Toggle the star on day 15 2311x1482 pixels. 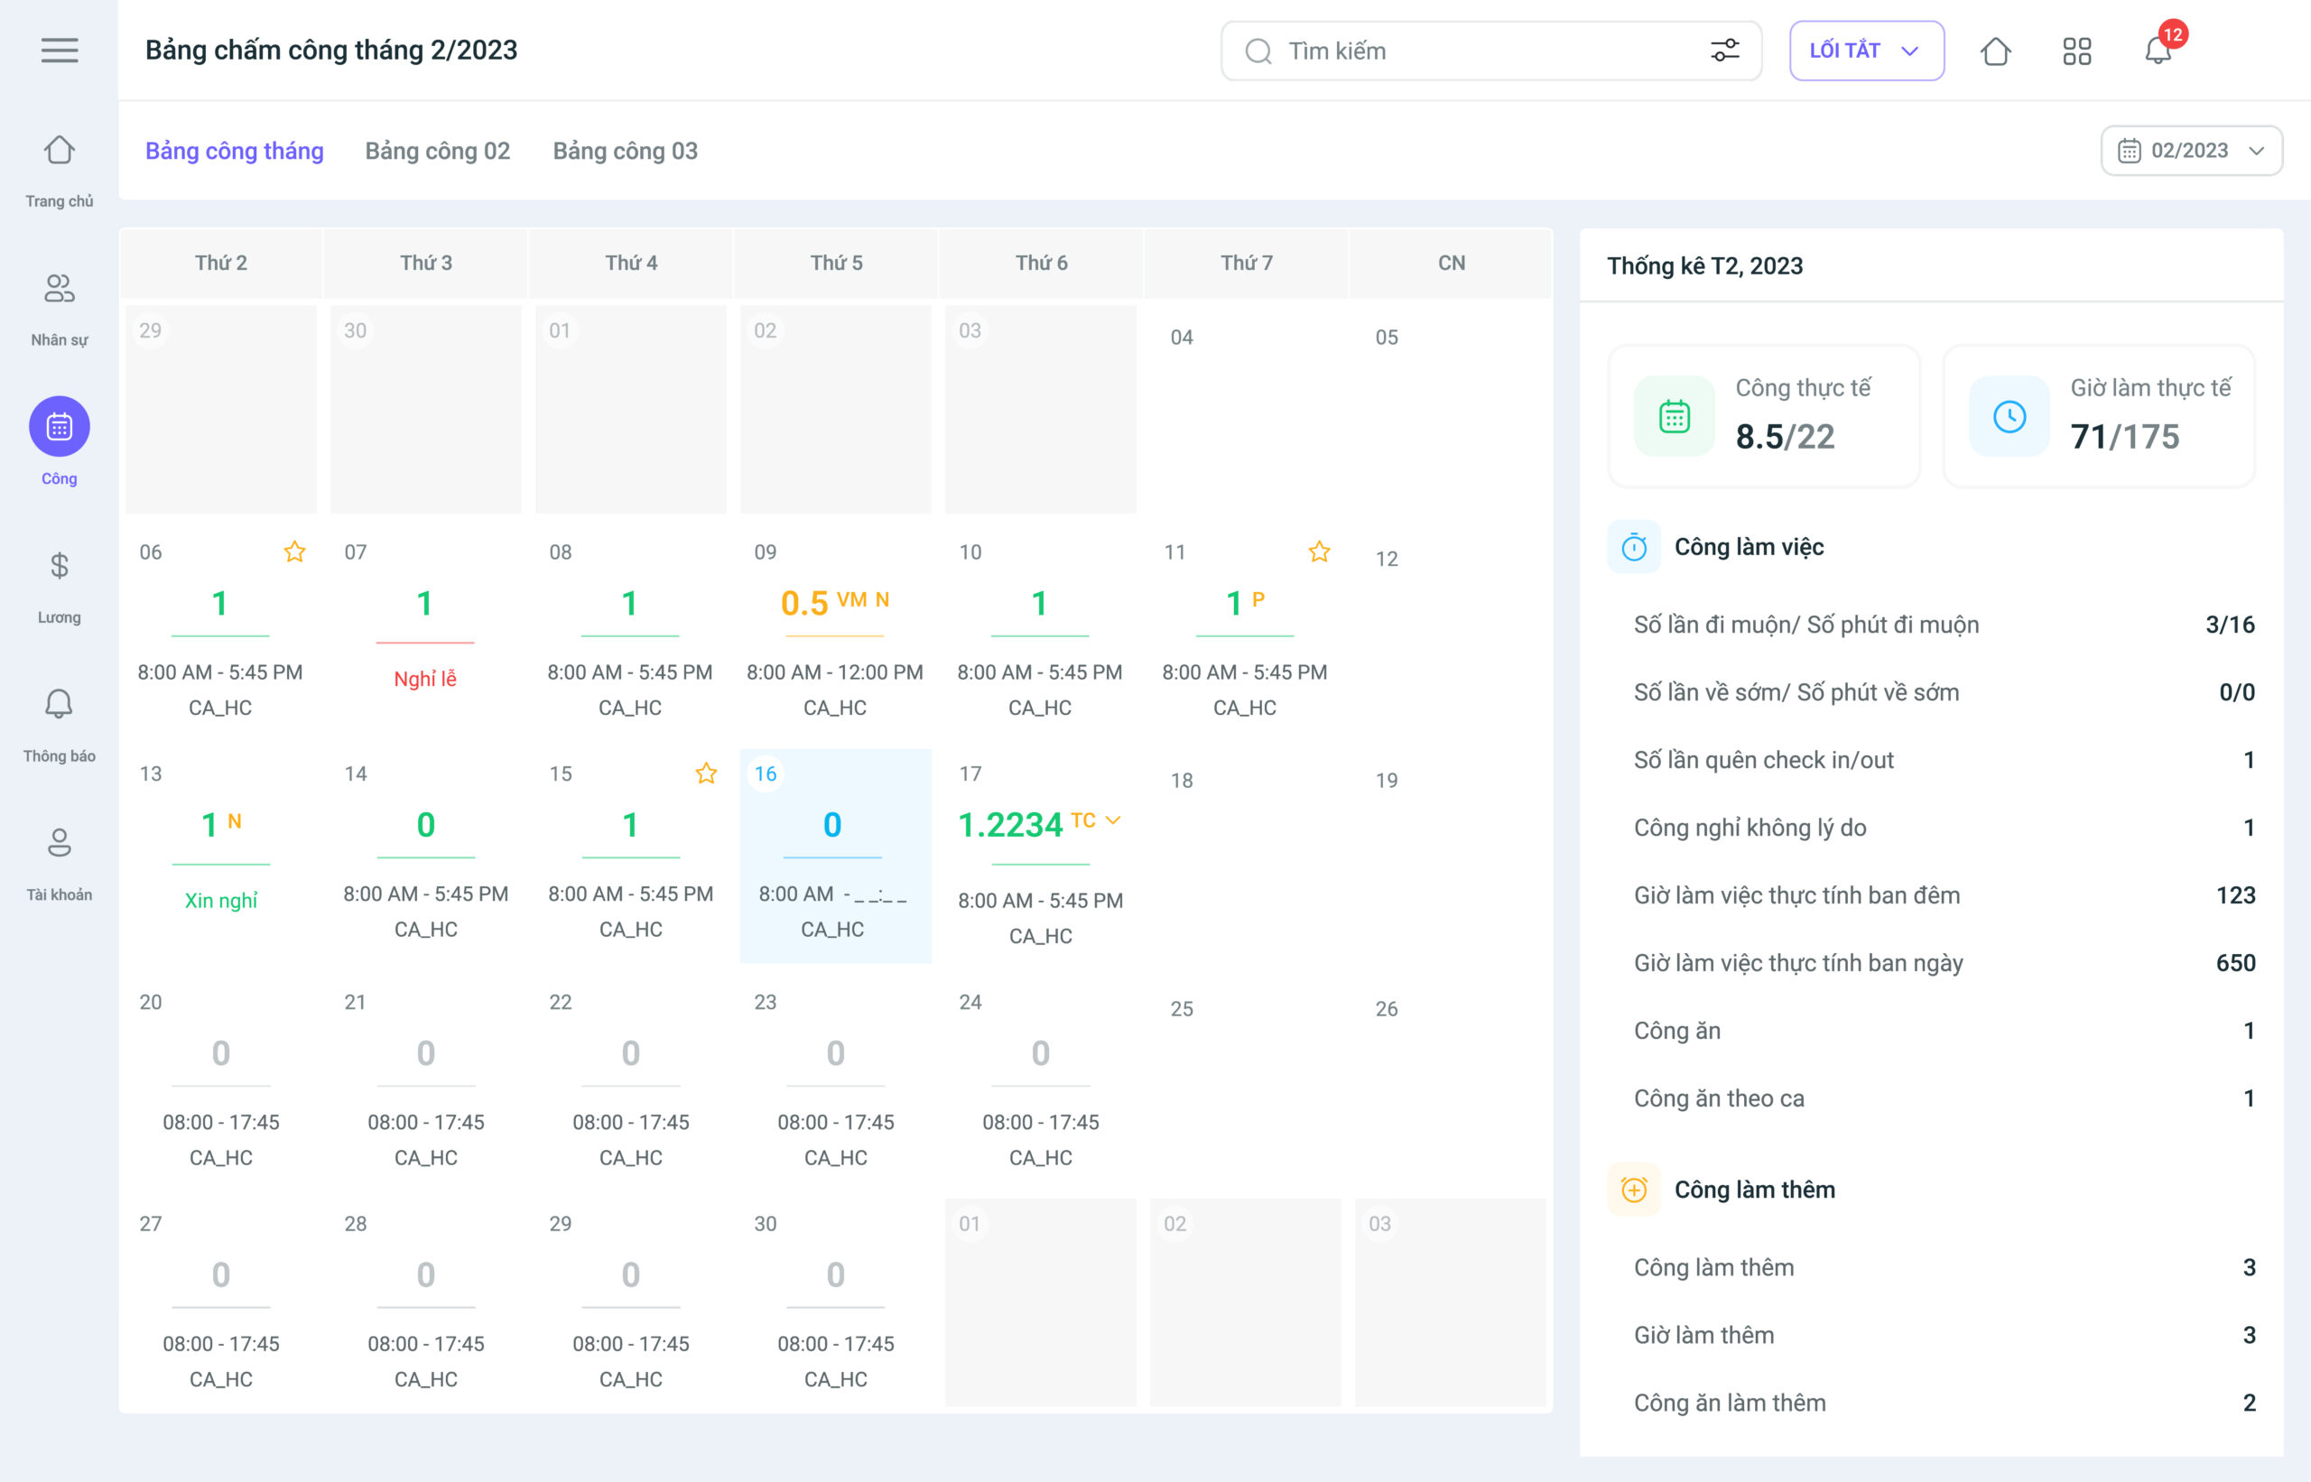point(706,773)
